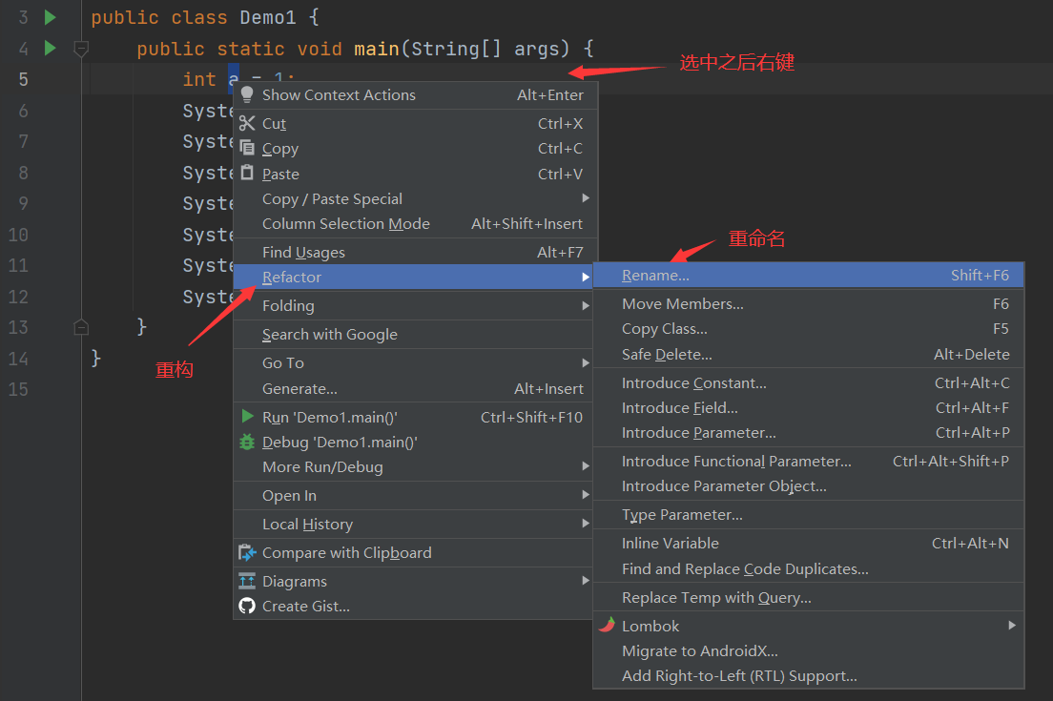Click line number 5 in the gutter
Screen dimensions: 1053x701
point(24,79)
